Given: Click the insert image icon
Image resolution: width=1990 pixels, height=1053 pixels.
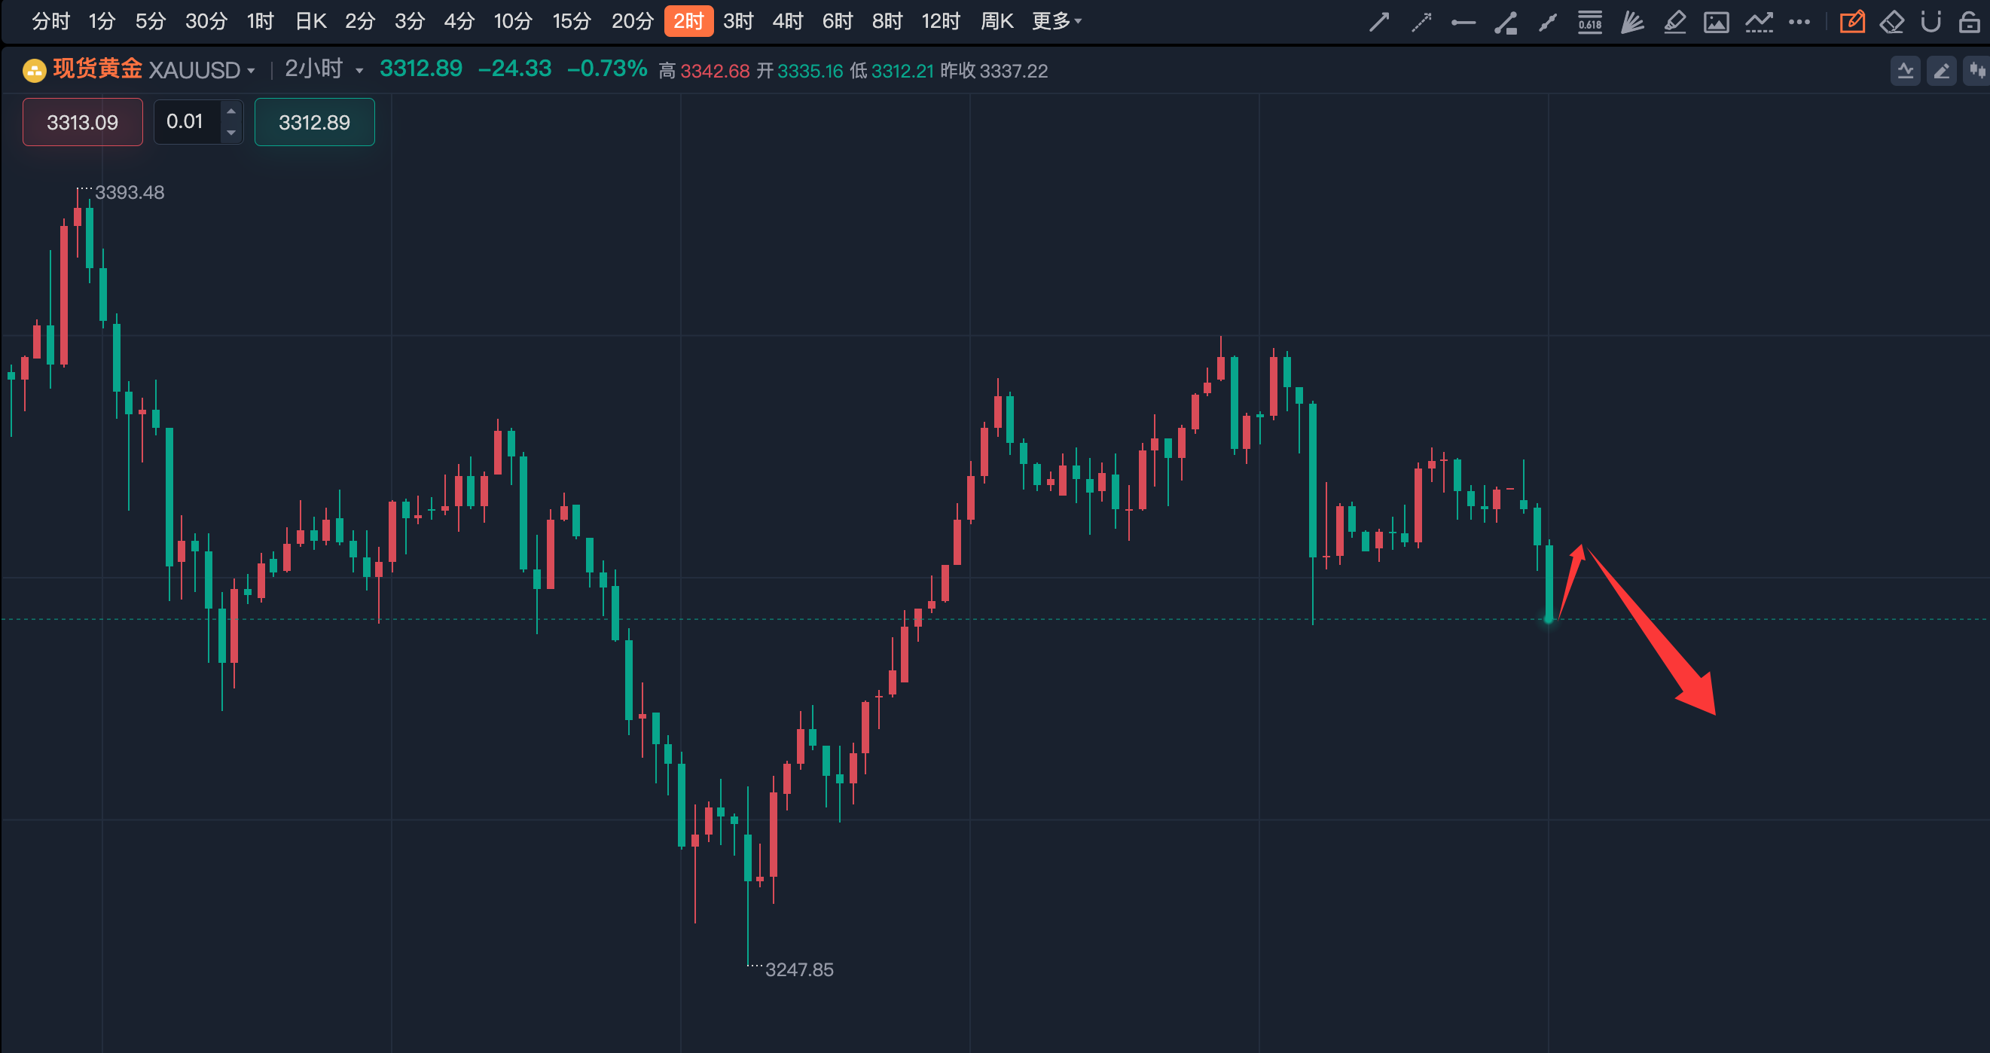Looking at the screenshot, I should click(1716, 22).
